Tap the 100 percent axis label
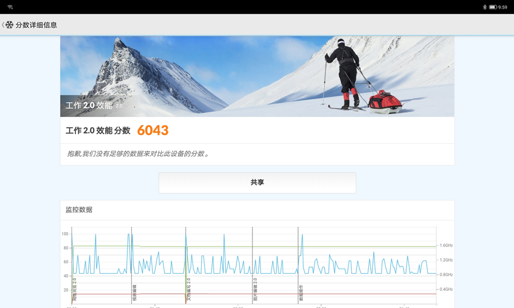This screenshot has height=308, width=514. pos(65,234)
